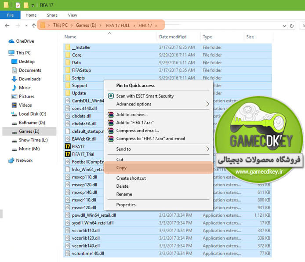
Task: Sort by Size column header
Action: [250, 37]
